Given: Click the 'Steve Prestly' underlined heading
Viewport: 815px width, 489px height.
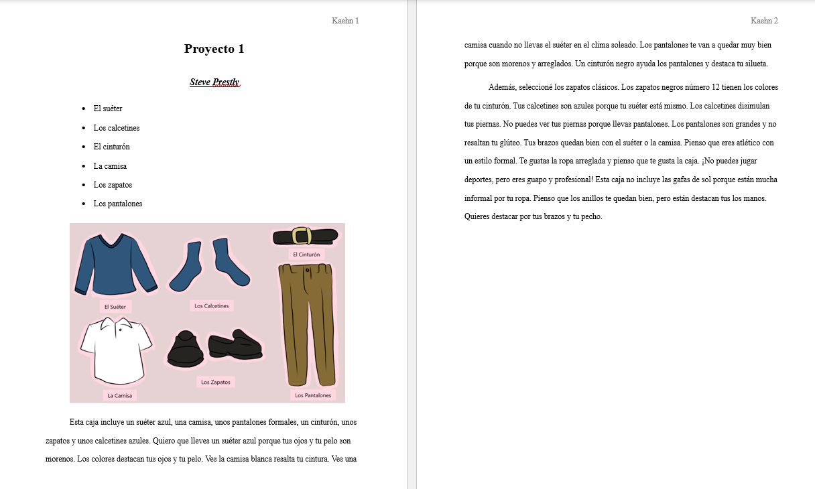Looking at the screenshot, I should (x=214, y=82).
